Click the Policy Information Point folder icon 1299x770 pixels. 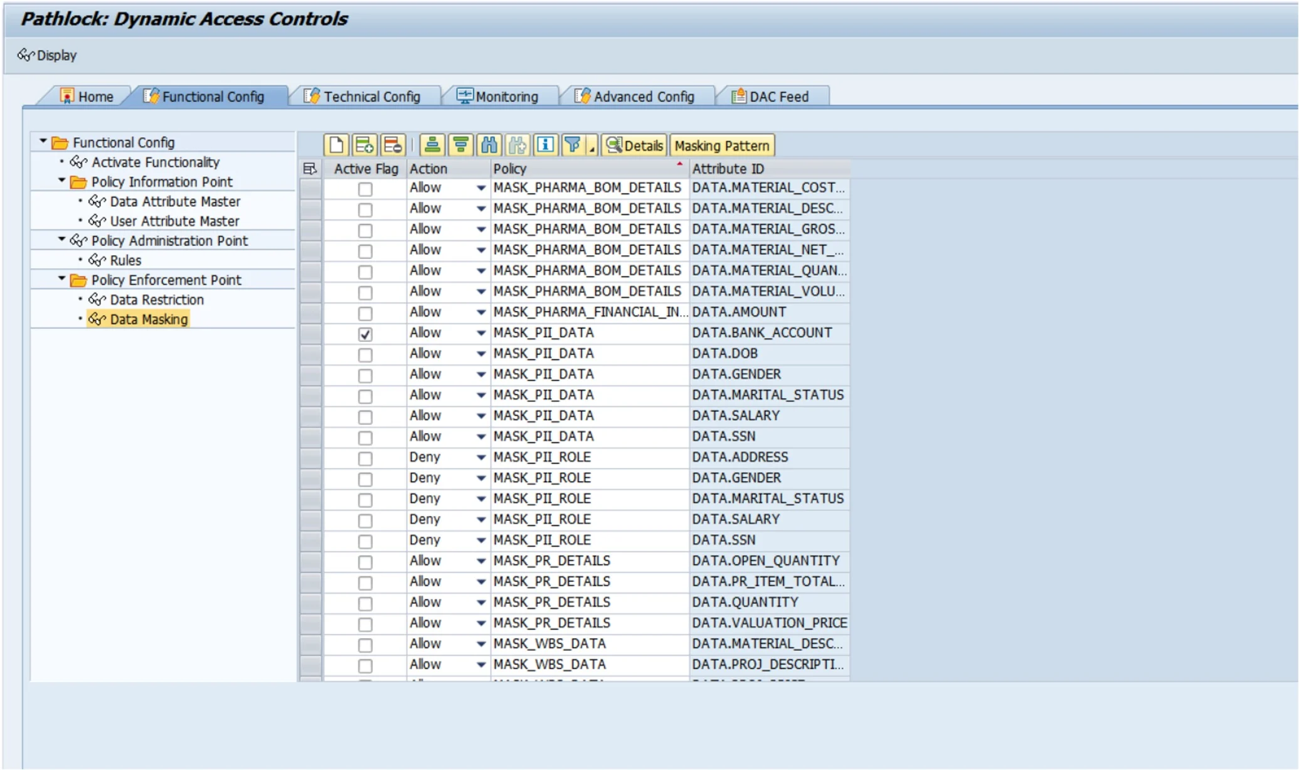[78, 182]
